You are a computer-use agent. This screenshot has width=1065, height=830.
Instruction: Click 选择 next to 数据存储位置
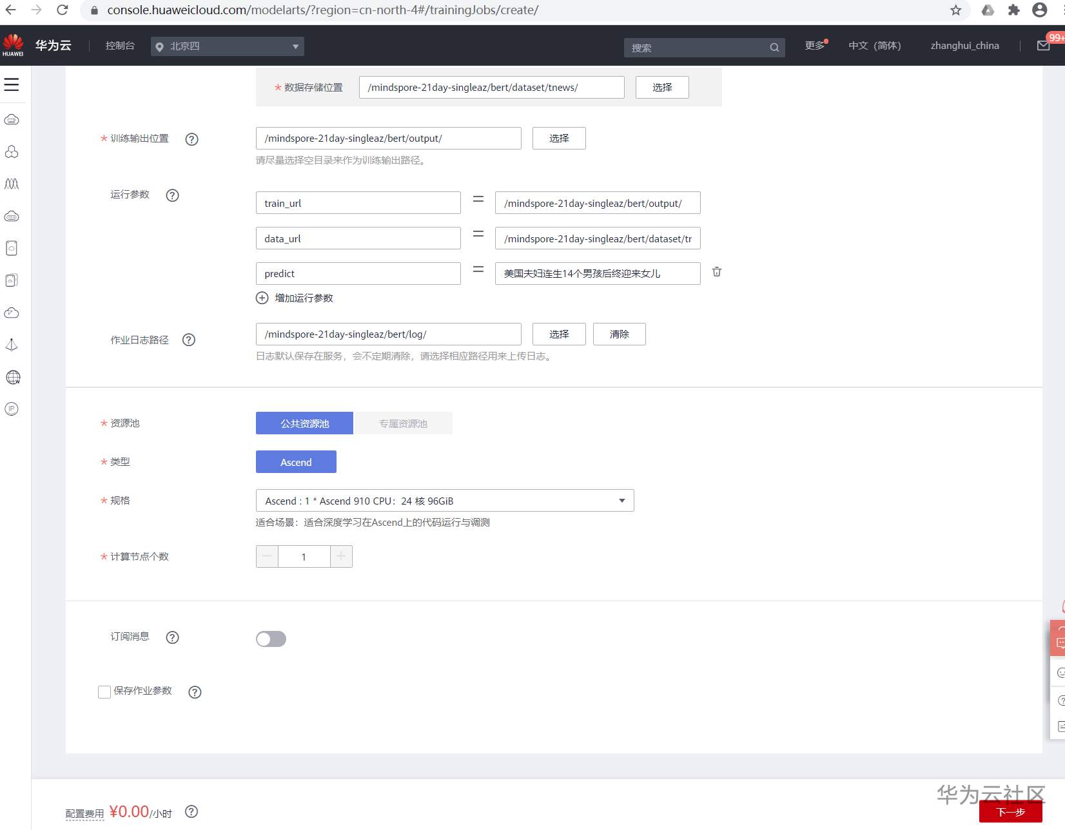click(662, 87)
